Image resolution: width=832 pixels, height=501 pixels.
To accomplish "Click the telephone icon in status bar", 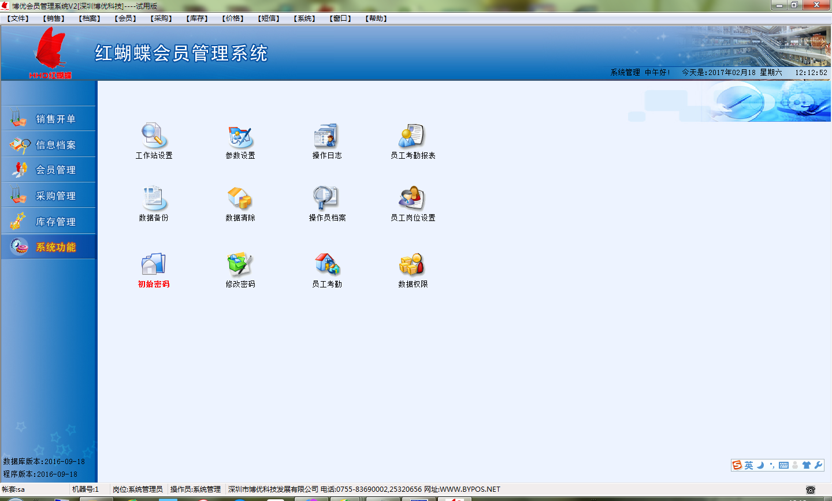I will tap(811, 489).
